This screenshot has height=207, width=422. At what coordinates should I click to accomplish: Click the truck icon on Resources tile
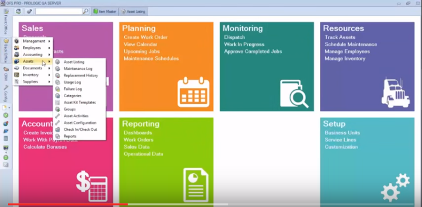(396, 92)
